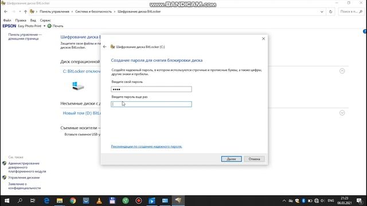Go to Панель управления breadcrumb
The width and height of the screenshot is (367, 206).
click(x=54, y=11)
